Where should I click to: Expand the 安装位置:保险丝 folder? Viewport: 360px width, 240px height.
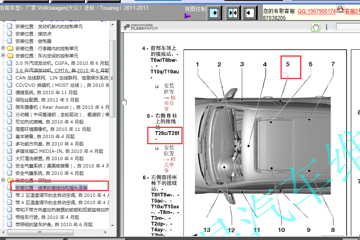3,180
